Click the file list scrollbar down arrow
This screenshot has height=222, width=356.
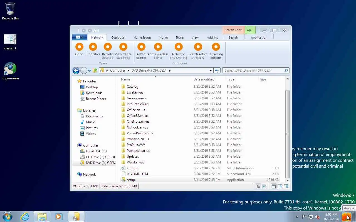[287, 180]
